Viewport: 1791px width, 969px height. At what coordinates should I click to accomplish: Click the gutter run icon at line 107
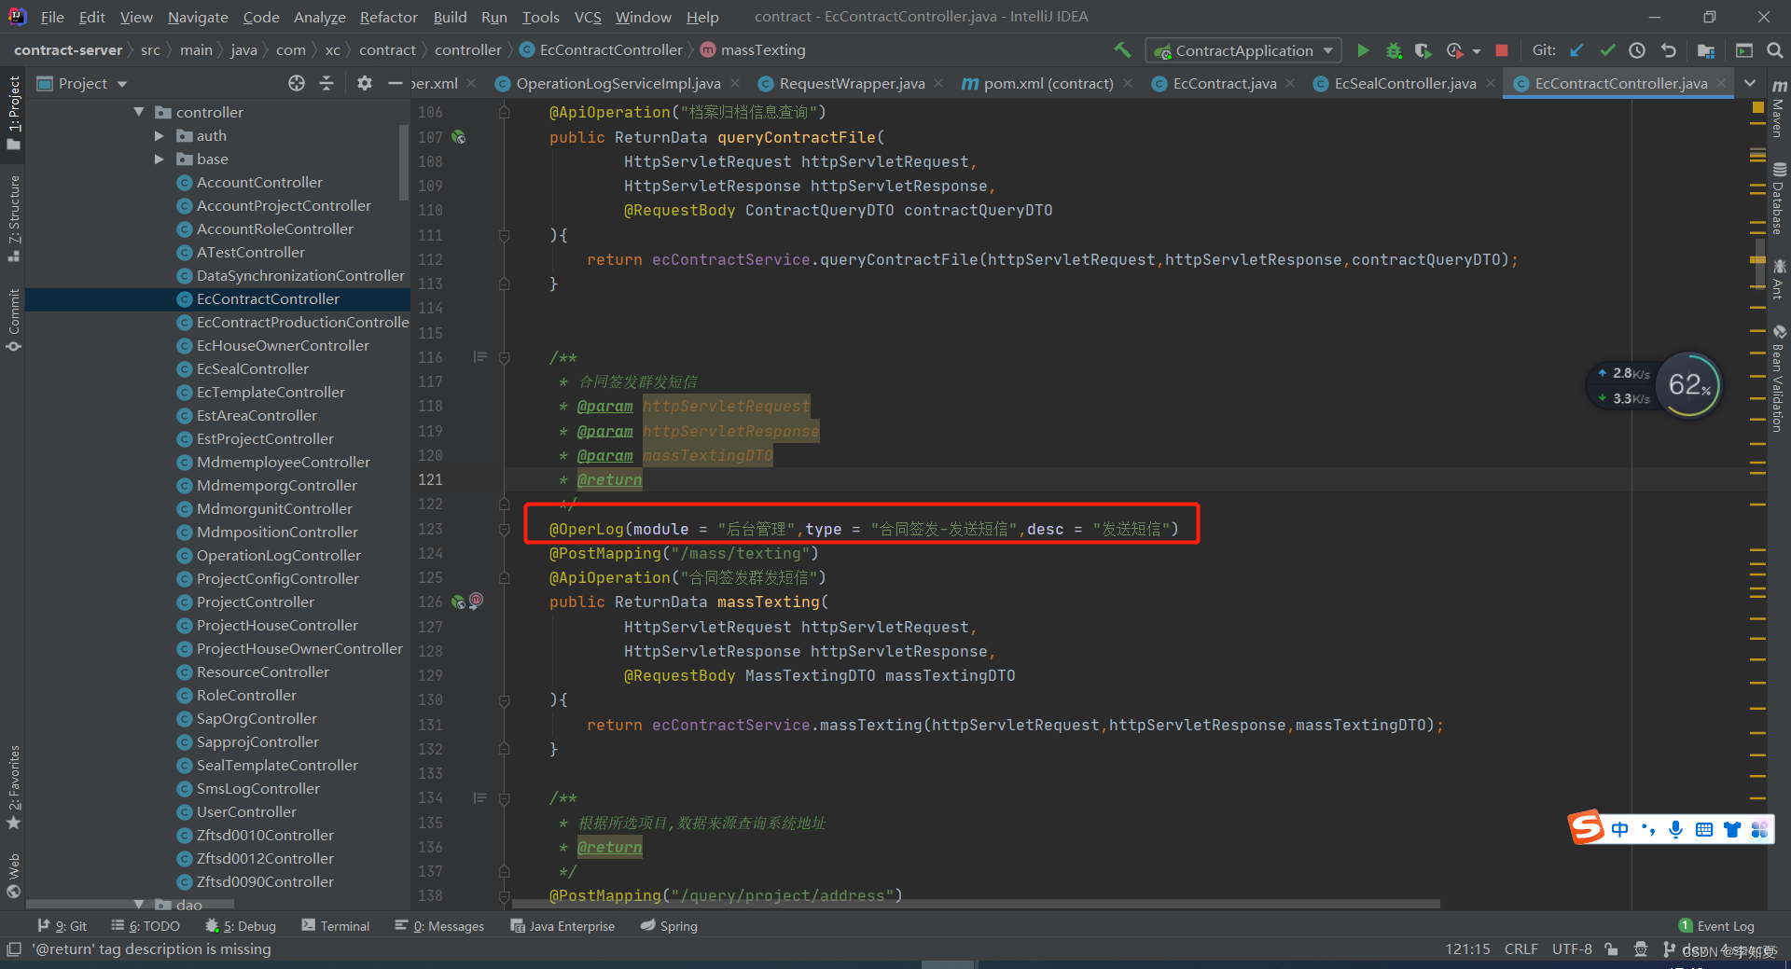458,137
